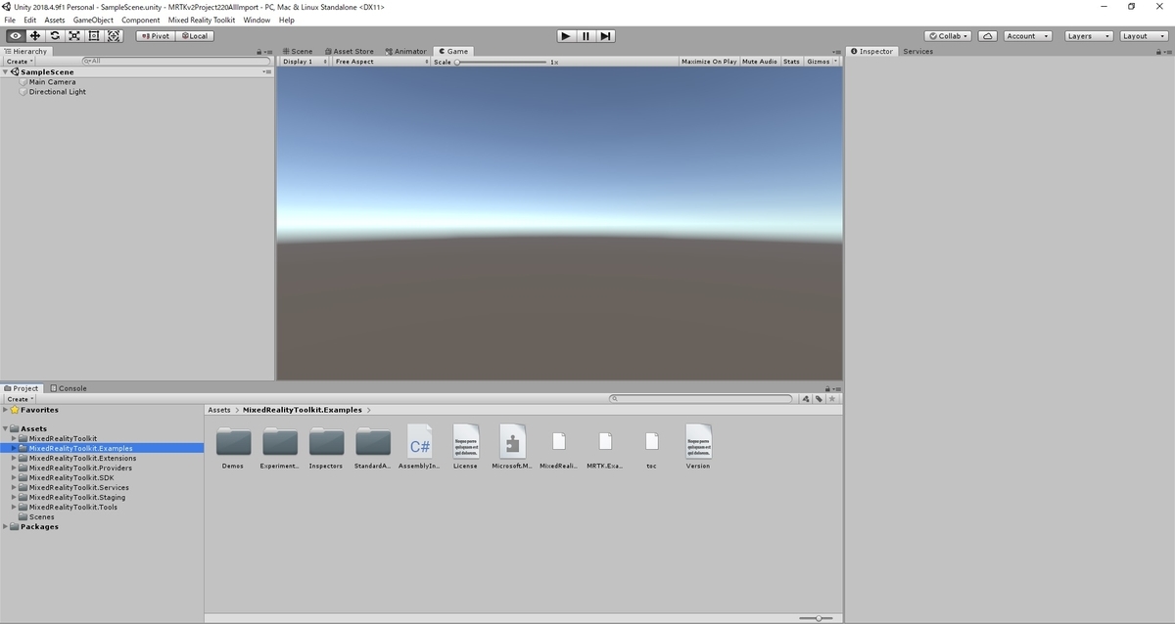Select the Rotate tool
Viewport: 1175px width, 624px height.
(55, 36)
